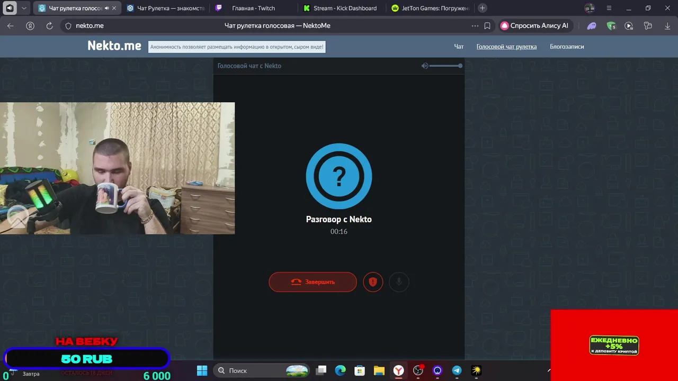Screen dimensions: 678x381
Task: Open the purple circle taskbar app
Action: coord(438,370)
